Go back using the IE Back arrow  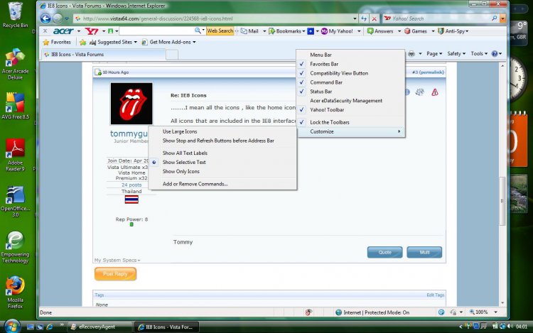coord(45,18)
